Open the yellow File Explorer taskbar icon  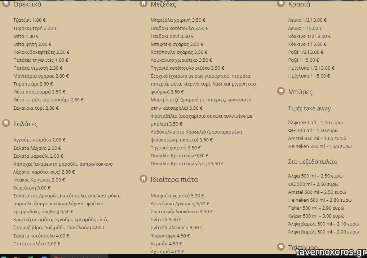coord(17,257)
